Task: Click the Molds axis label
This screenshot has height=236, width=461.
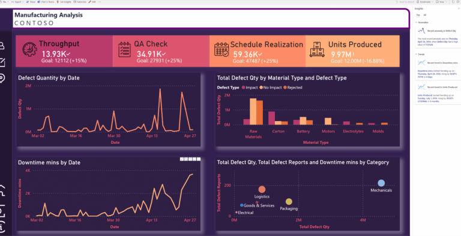Action: click(x=378, y=131)
